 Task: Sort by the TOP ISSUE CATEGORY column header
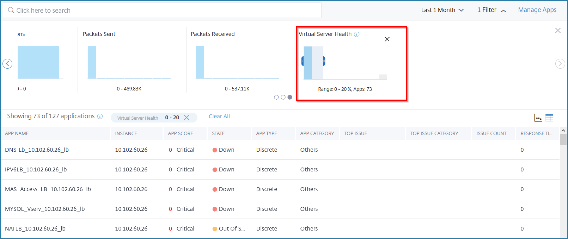(434, 133)
